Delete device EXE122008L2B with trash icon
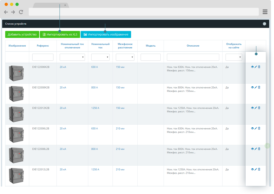The image size is (274, 194). coord(259,149)
